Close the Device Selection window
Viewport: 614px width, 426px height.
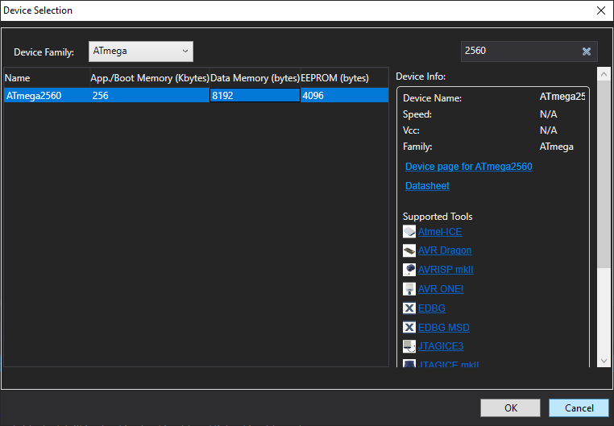(x=600, y=10)
